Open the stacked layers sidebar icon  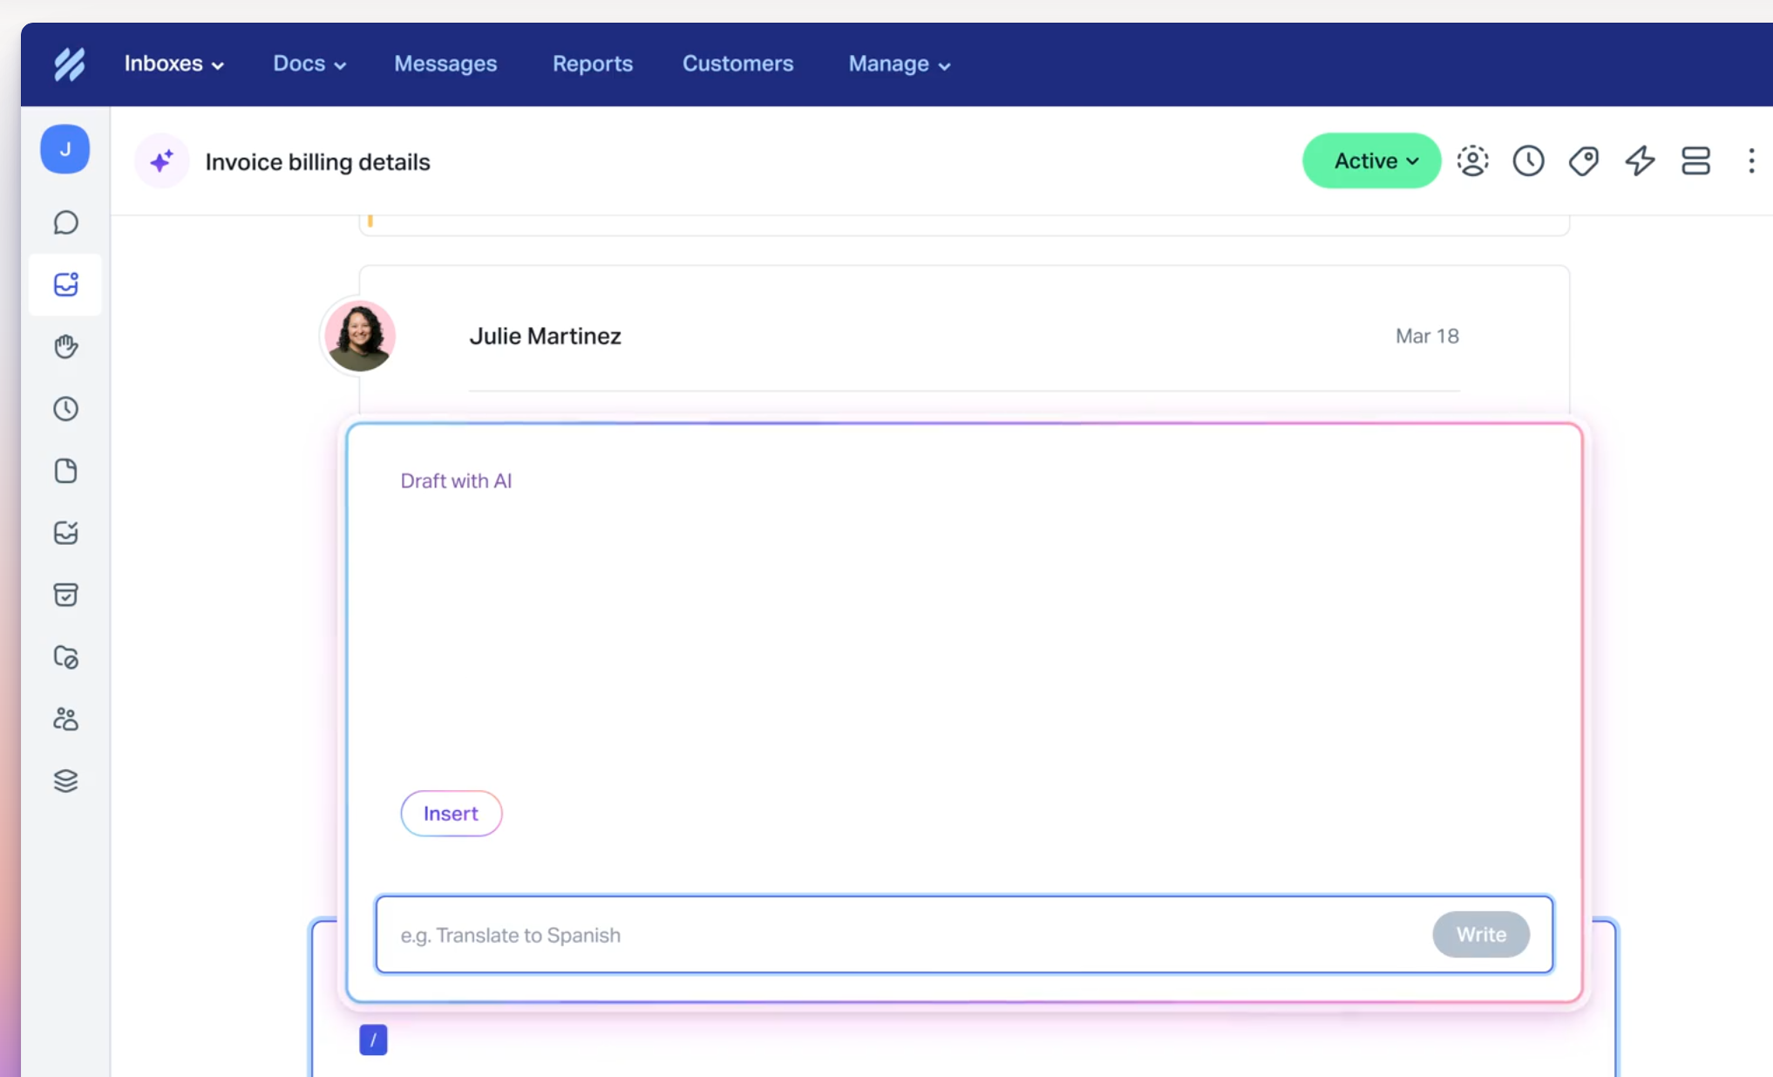(x=65, y=781)
